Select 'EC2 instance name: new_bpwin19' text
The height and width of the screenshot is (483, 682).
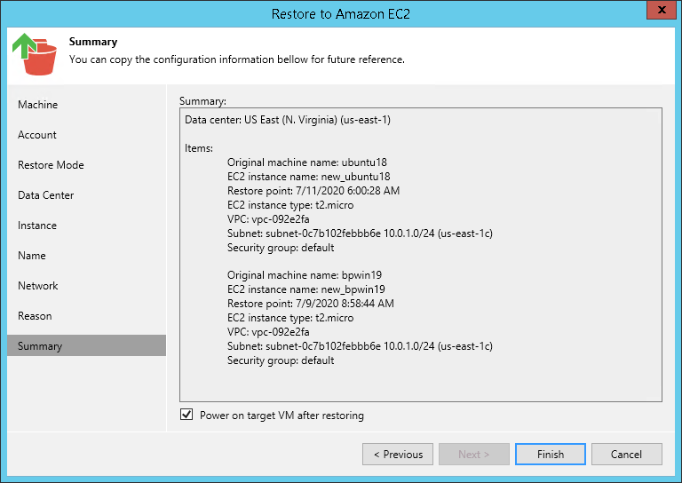click(x=305, y=289)
